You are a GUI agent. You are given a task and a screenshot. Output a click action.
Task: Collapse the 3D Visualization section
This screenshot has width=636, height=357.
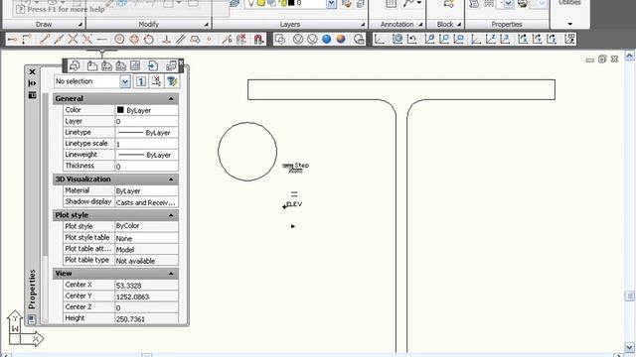171,179
